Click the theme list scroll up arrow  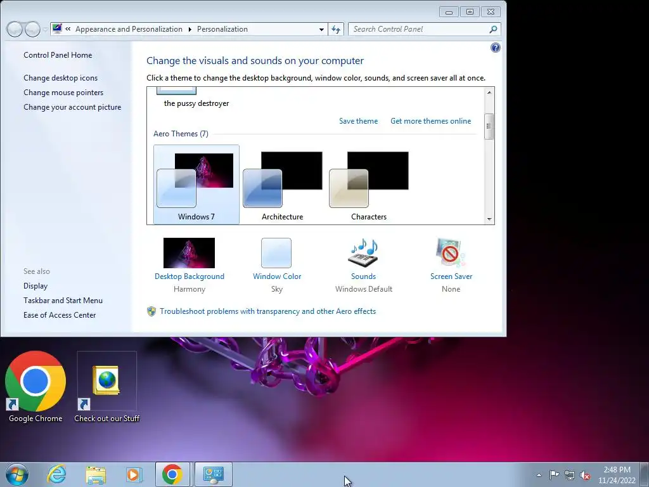(489, 93)
